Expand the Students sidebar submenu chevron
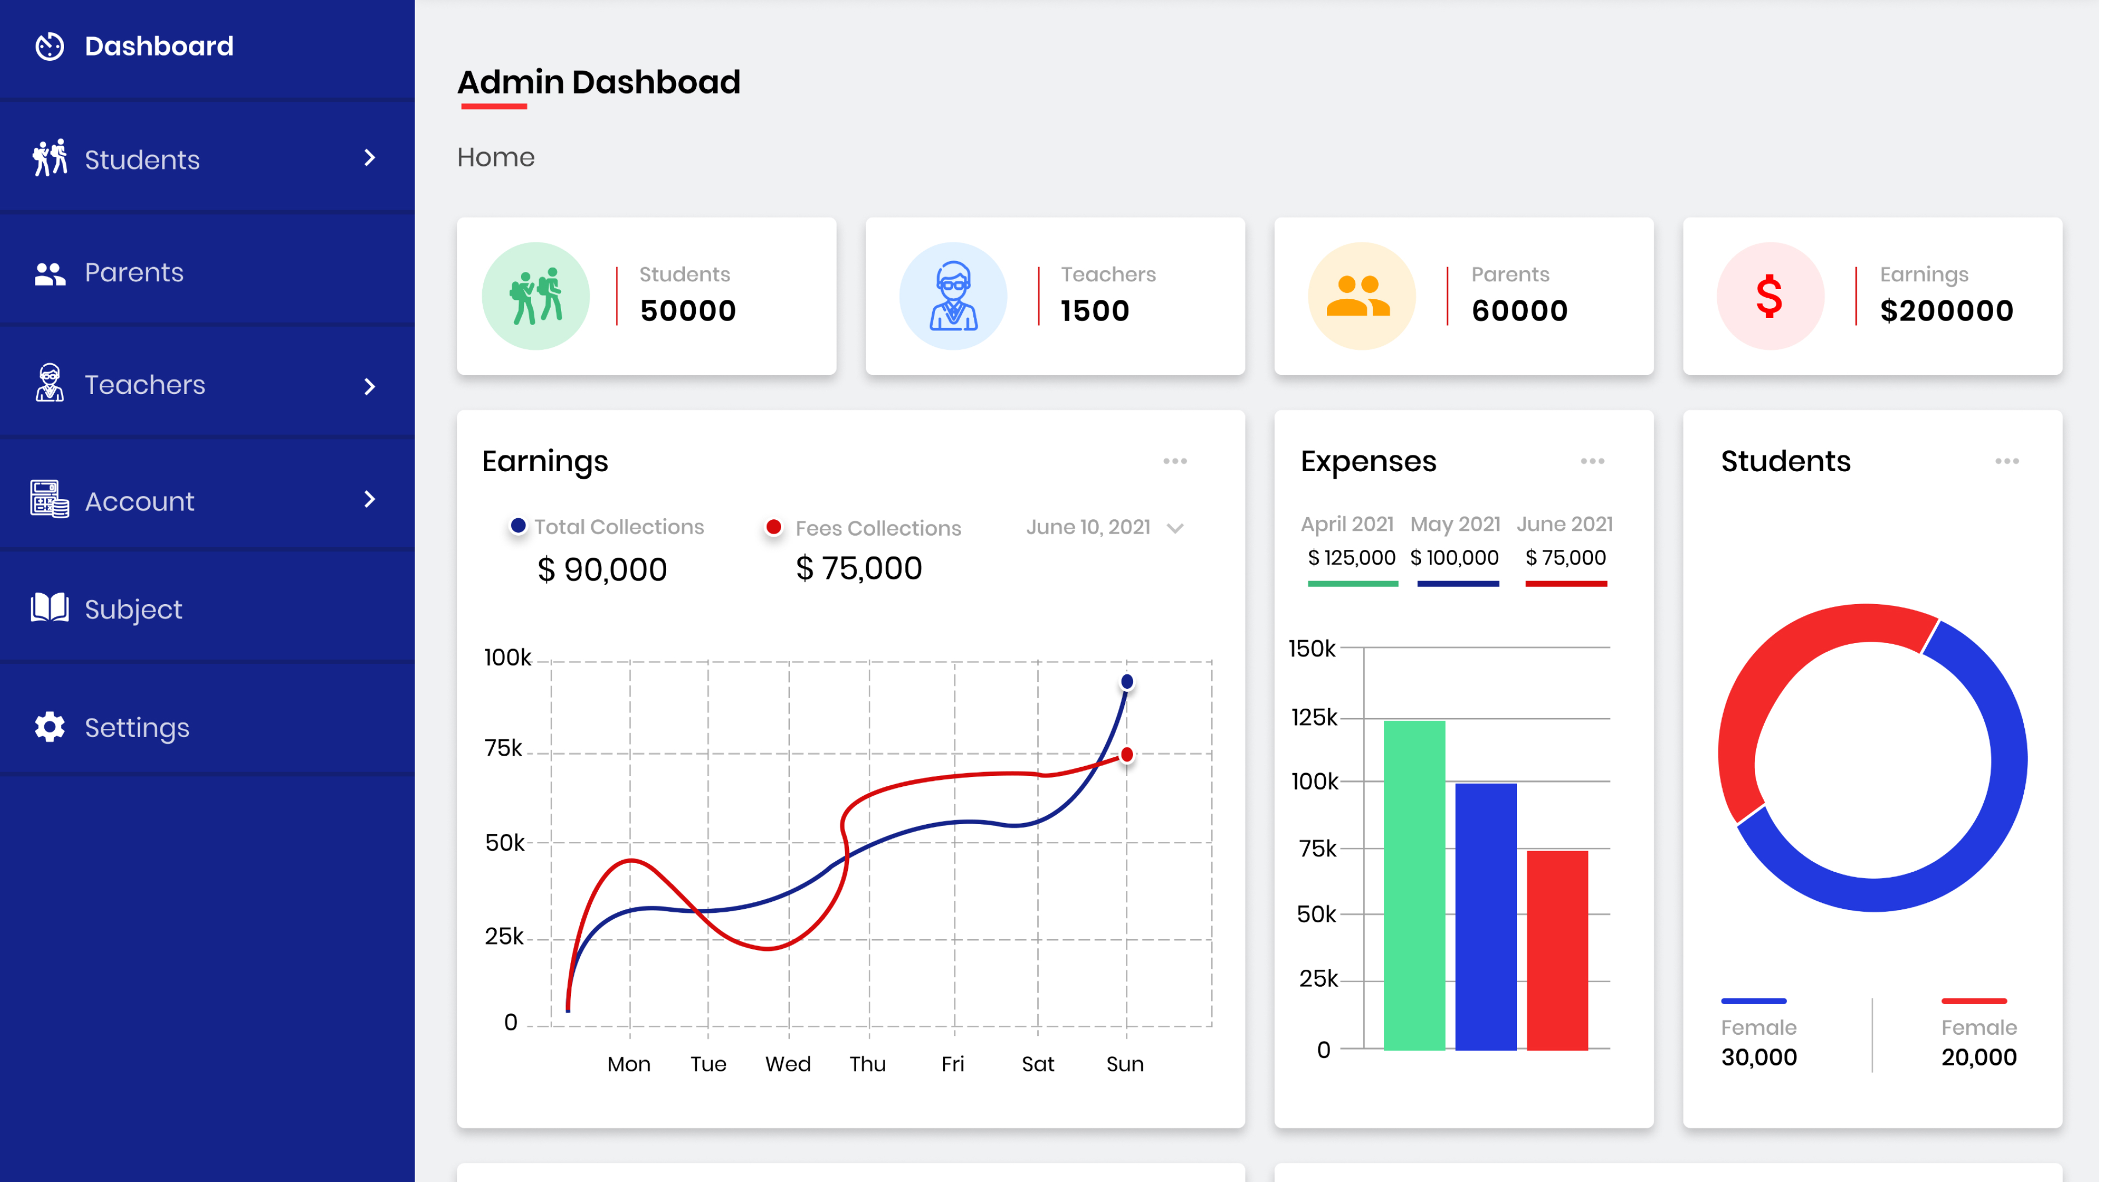Screen dimensions: 2102x1182 point(369,158)
